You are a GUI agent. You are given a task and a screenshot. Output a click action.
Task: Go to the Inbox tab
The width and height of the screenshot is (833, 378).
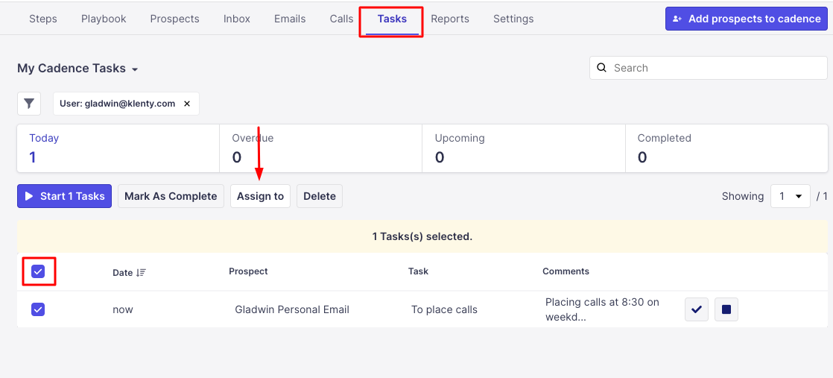(x=237, y=19)
